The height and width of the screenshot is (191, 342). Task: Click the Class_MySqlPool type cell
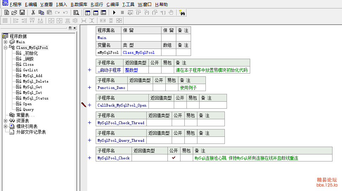pos(139,52)
